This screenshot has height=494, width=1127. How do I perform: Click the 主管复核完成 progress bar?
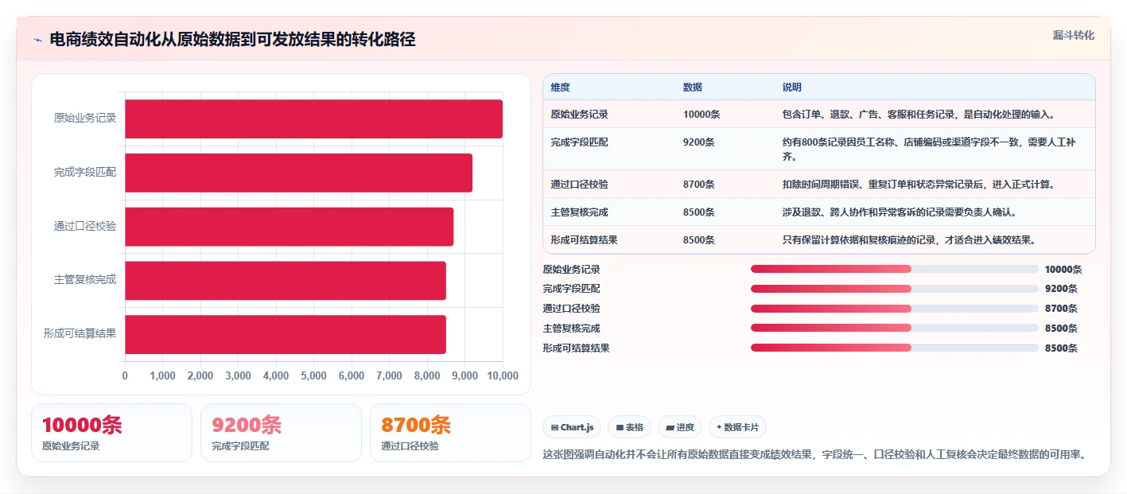(x=895, y=328)
